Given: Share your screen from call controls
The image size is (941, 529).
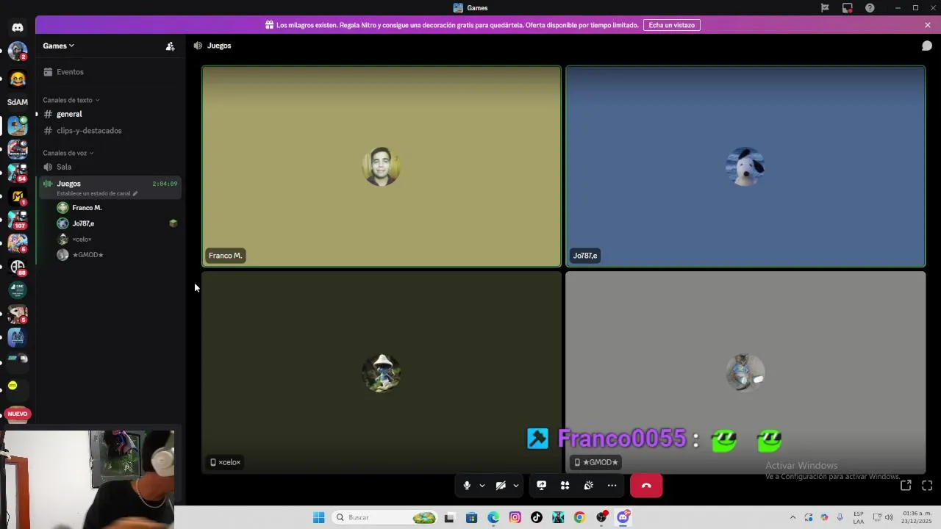Looking at the screenshot, I should pyautogui.click(x=541, y=486).
